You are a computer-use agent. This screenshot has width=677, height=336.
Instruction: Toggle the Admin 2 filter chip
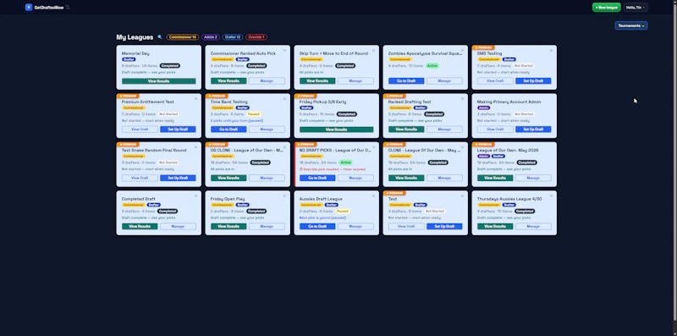pos(210,37)
